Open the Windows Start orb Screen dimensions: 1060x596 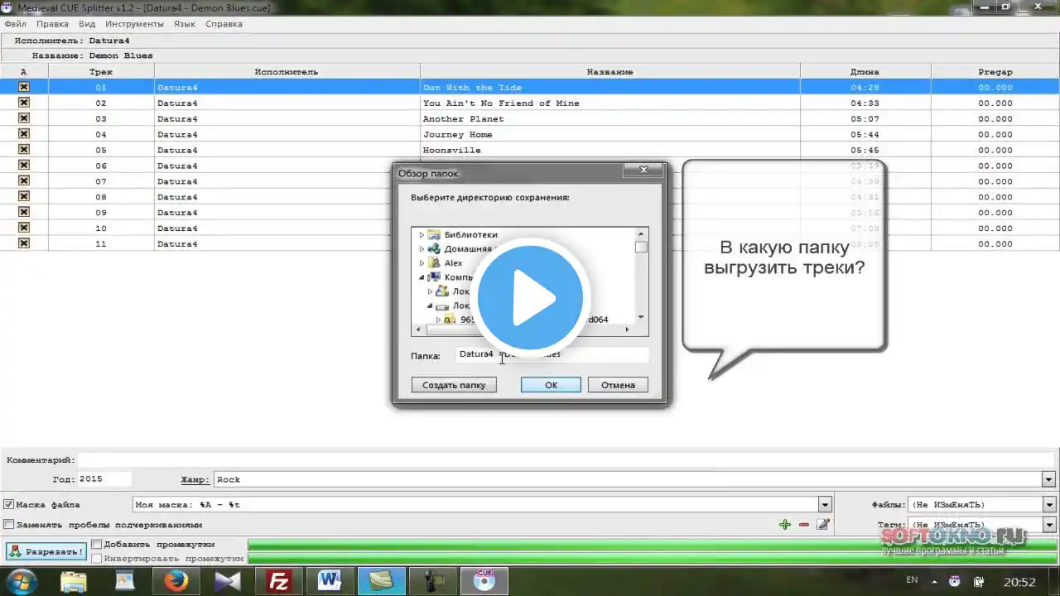tap(22, 580)
